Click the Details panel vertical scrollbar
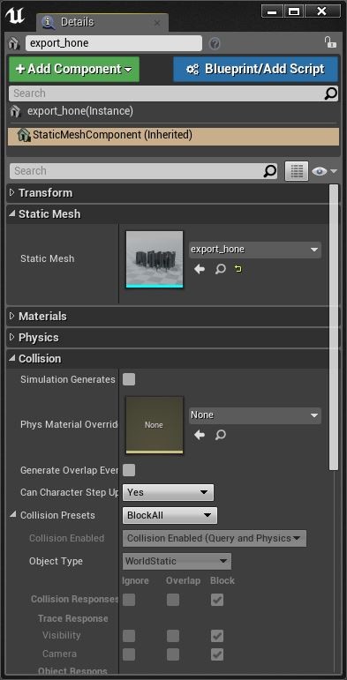 (x=334, y=327)
